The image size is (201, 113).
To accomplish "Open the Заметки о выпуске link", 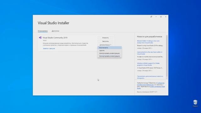I will coord(49,48).
